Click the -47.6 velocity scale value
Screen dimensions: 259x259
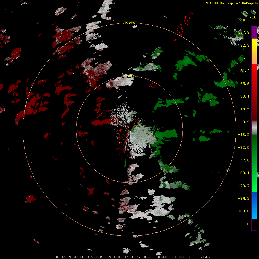pyautogui.click(x=244, y=160)
